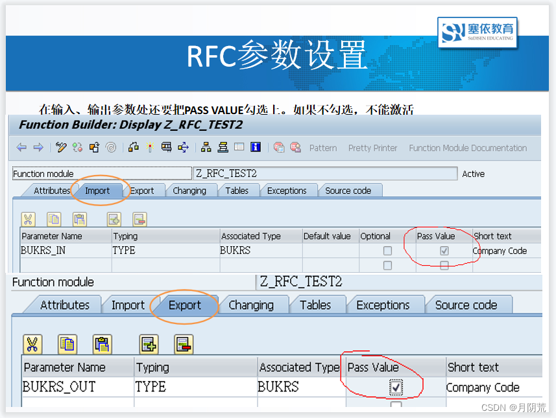Click Insert Row icon in Export table toolbar
This screenshot has width=556, height=418.
pos(149,344)
